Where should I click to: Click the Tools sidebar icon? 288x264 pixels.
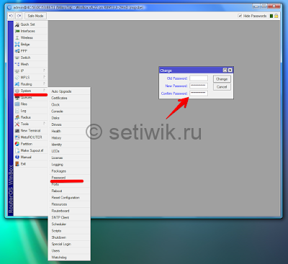(x=17, y=124)
